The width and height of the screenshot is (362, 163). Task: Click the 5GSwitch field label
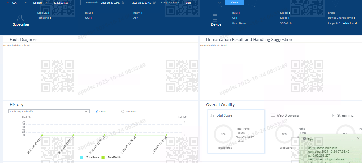(x=286, y=23)
